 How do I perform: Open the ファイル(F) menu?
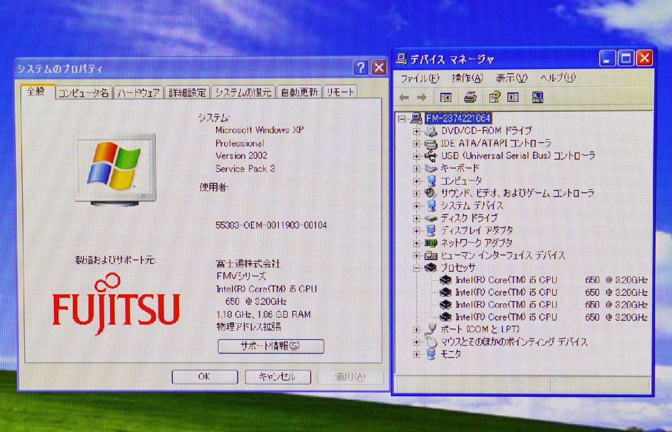click(420, 78)
